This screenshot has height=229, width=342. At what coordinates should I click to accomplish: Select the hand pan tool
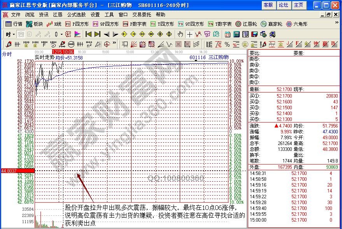click(180, 34)
